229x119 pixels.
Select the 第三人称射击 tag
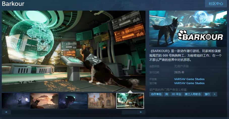coord(193,94)
